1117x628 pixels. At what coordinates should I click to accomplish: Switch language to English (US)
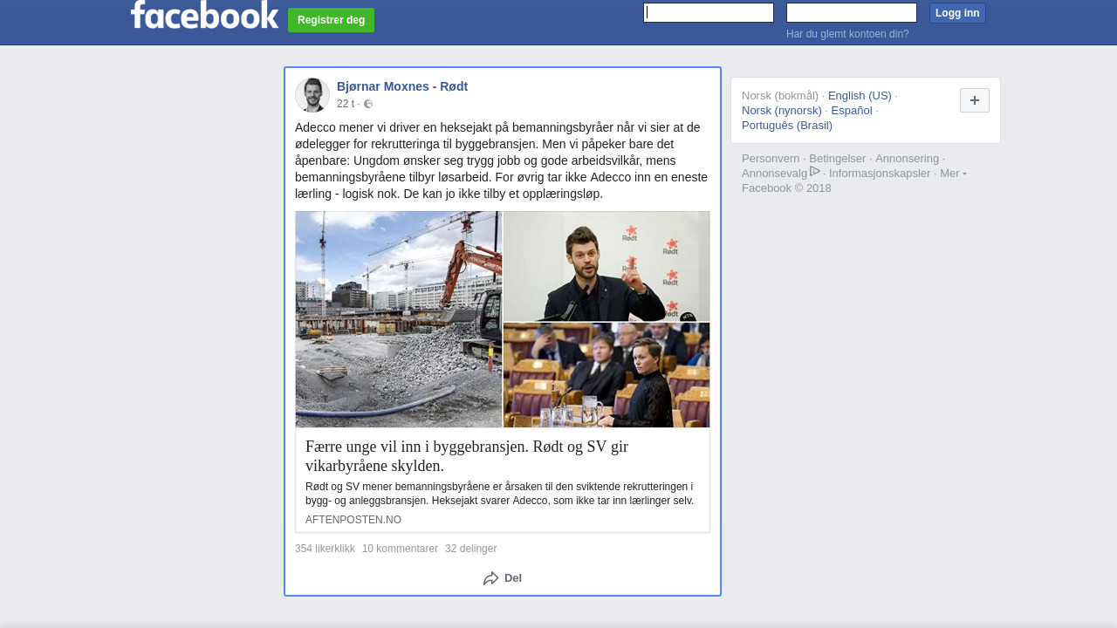[860, 96]
